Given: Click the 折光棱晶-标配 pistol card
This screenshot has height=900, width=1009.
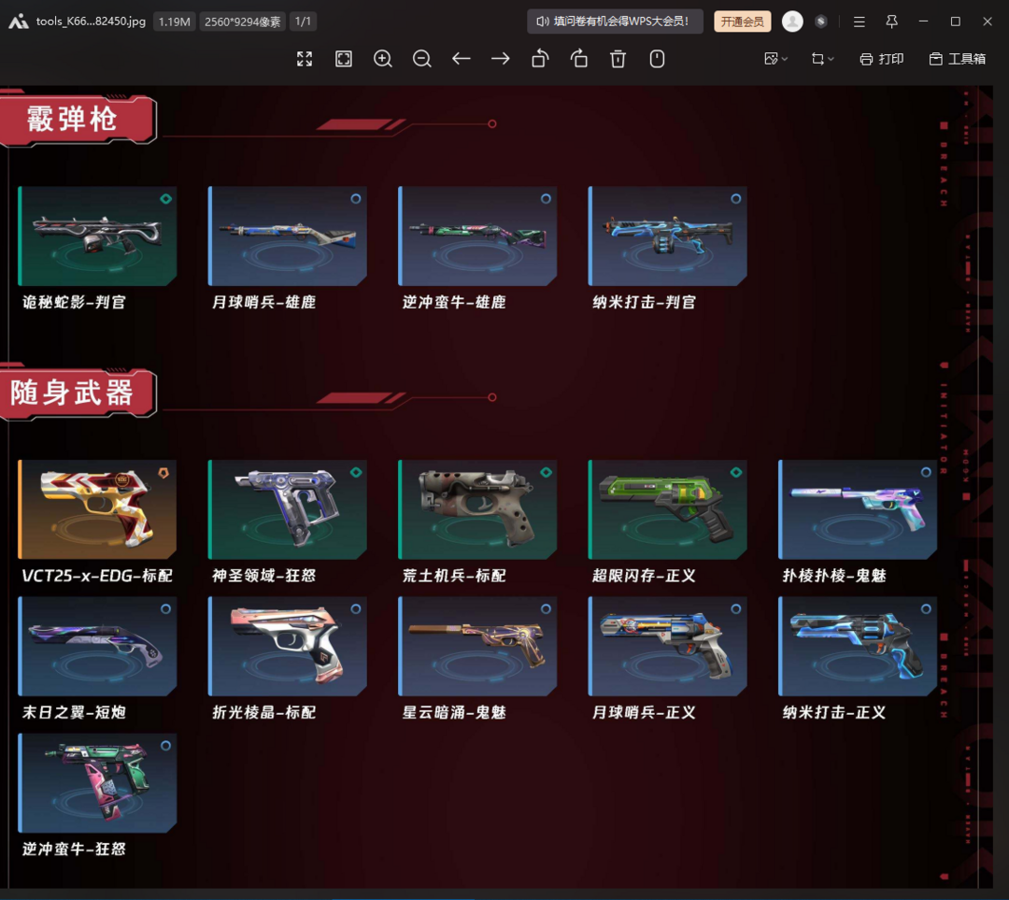Looking at the screenshot, I should [x=288, y=647].
